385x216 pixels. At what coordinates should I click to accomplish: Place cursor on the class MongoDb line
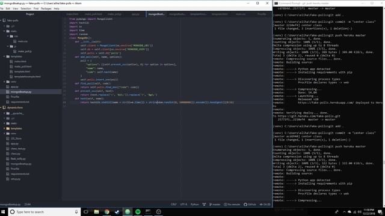[x=80, y=38]
